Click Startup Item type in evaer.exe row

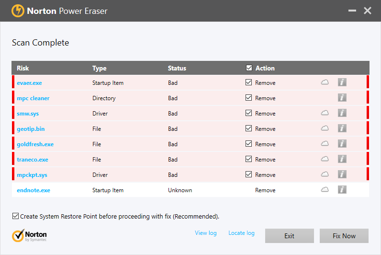point(108,83)
